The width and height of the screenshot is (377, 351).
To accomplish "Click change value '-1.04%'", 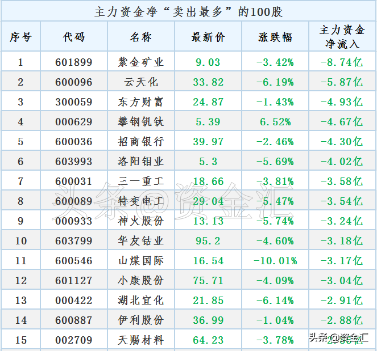I will (x=275, y=320).
